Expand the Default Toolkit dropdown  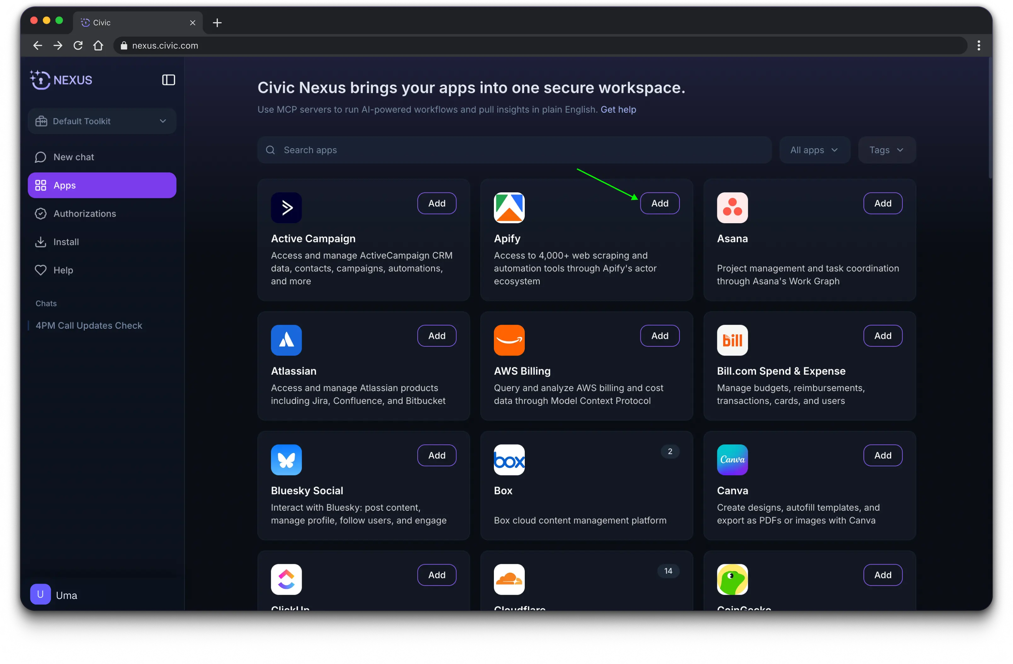coord(102,121)
